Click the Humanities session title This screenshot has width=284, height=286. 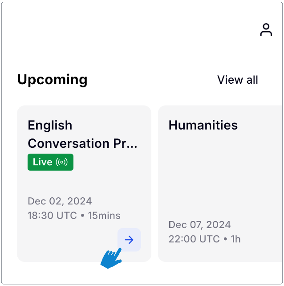[203, 125]
